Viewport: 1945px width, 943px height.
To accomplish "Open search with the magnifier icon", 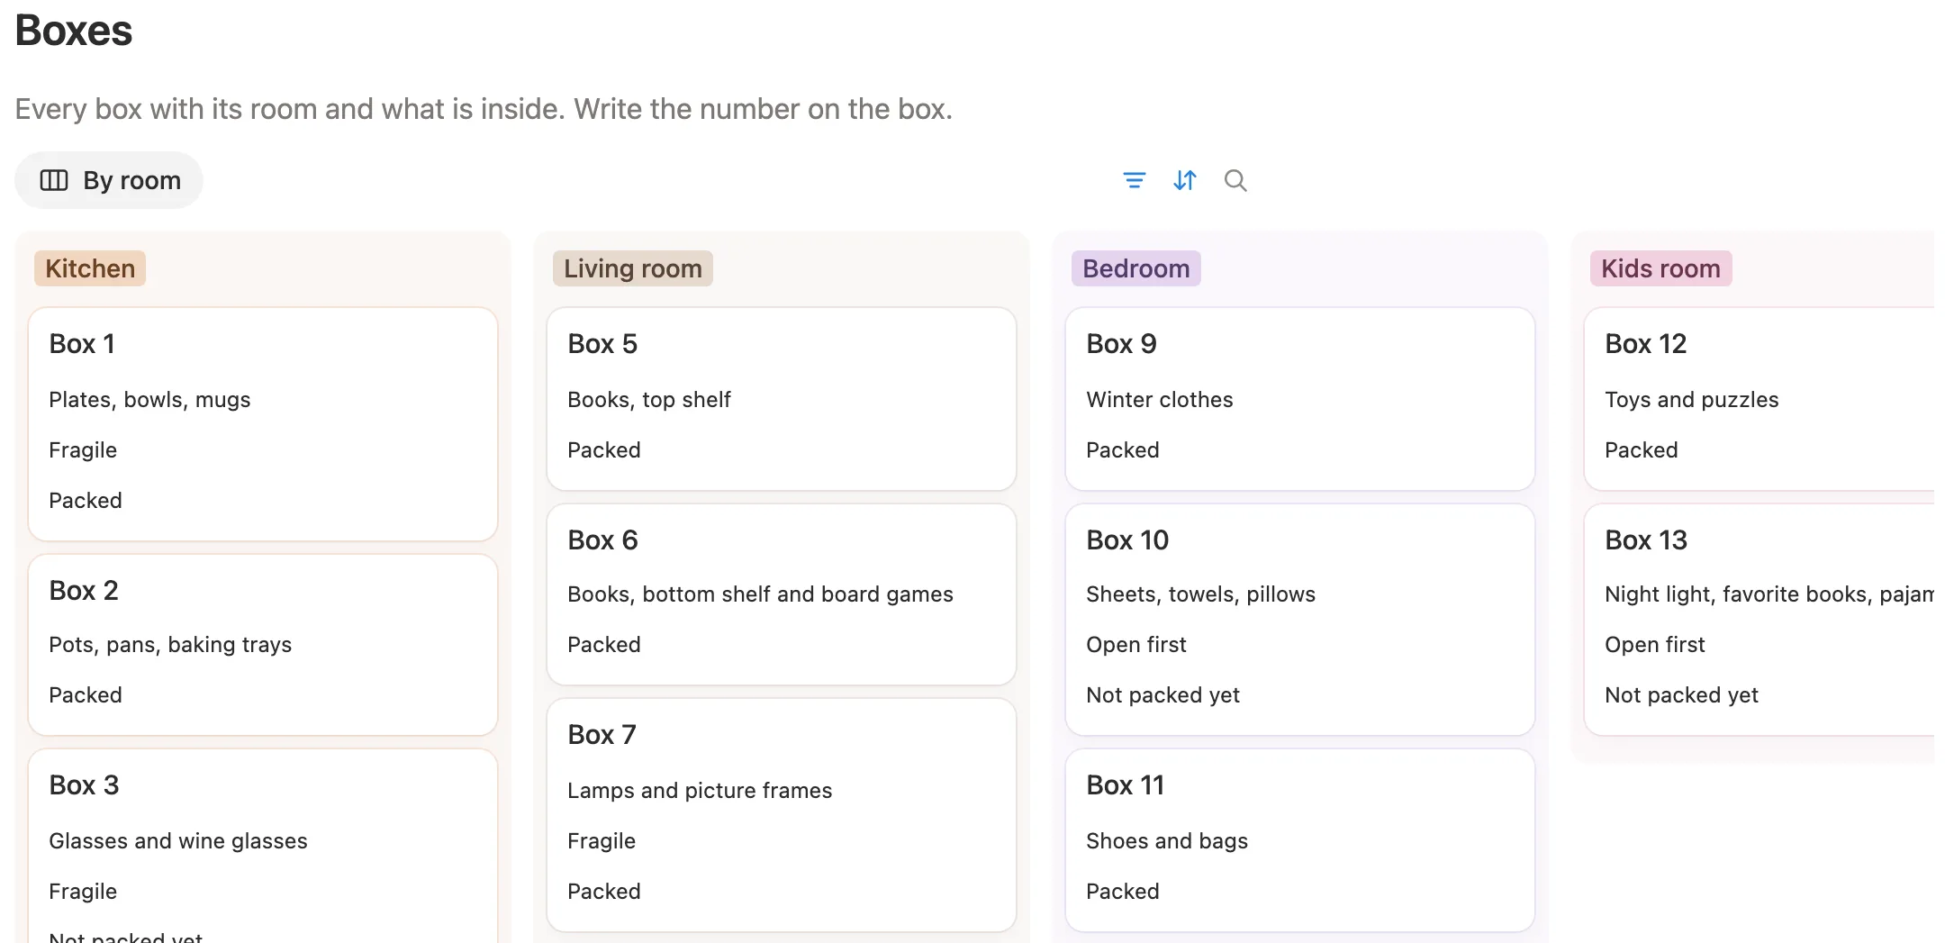I will (1235, 181).
